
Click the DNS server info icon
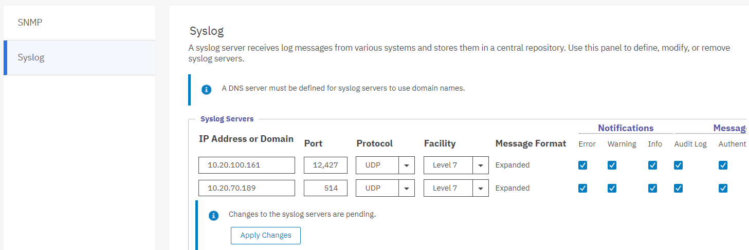point(206,90)
